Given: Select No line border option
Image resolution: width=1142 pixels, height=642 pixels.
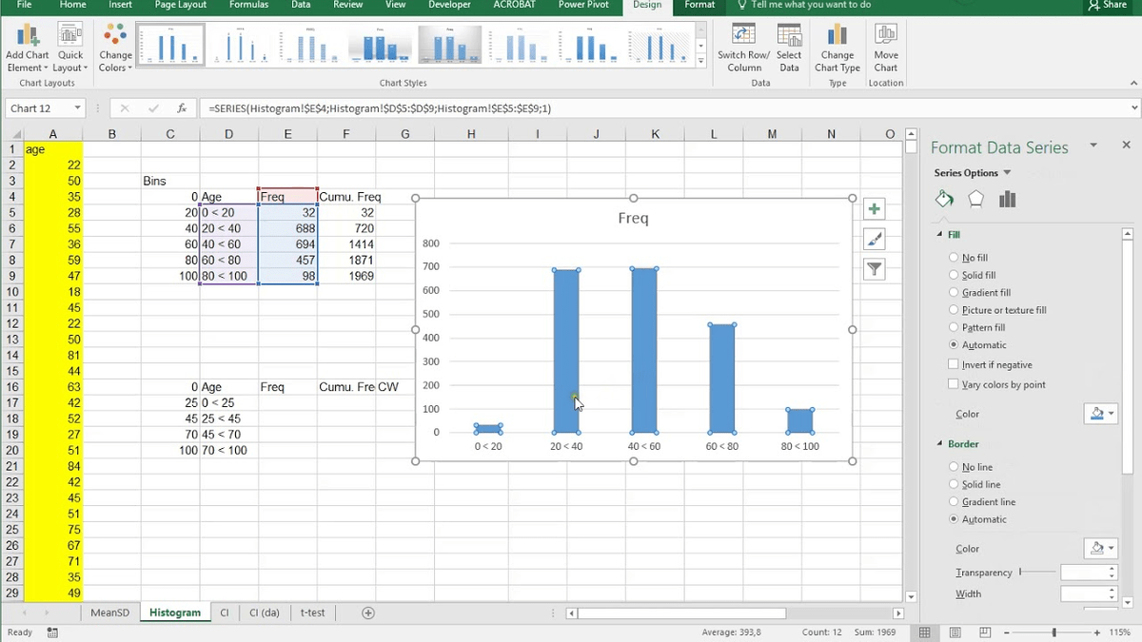Looking at the screenshot, I should pyautogui.click(x=954, y=467).
